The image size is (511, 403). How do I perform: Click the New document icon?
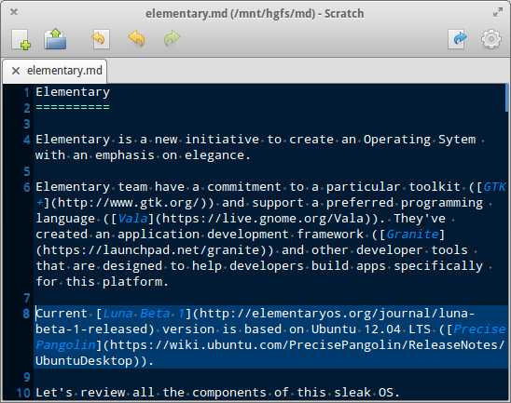[21, 39]
